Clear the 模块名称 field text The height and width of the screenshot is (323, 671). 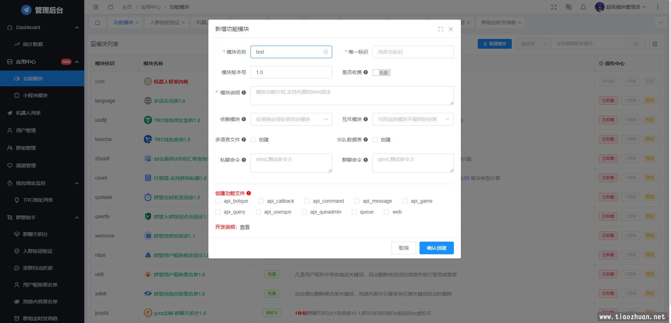(326, 52)
